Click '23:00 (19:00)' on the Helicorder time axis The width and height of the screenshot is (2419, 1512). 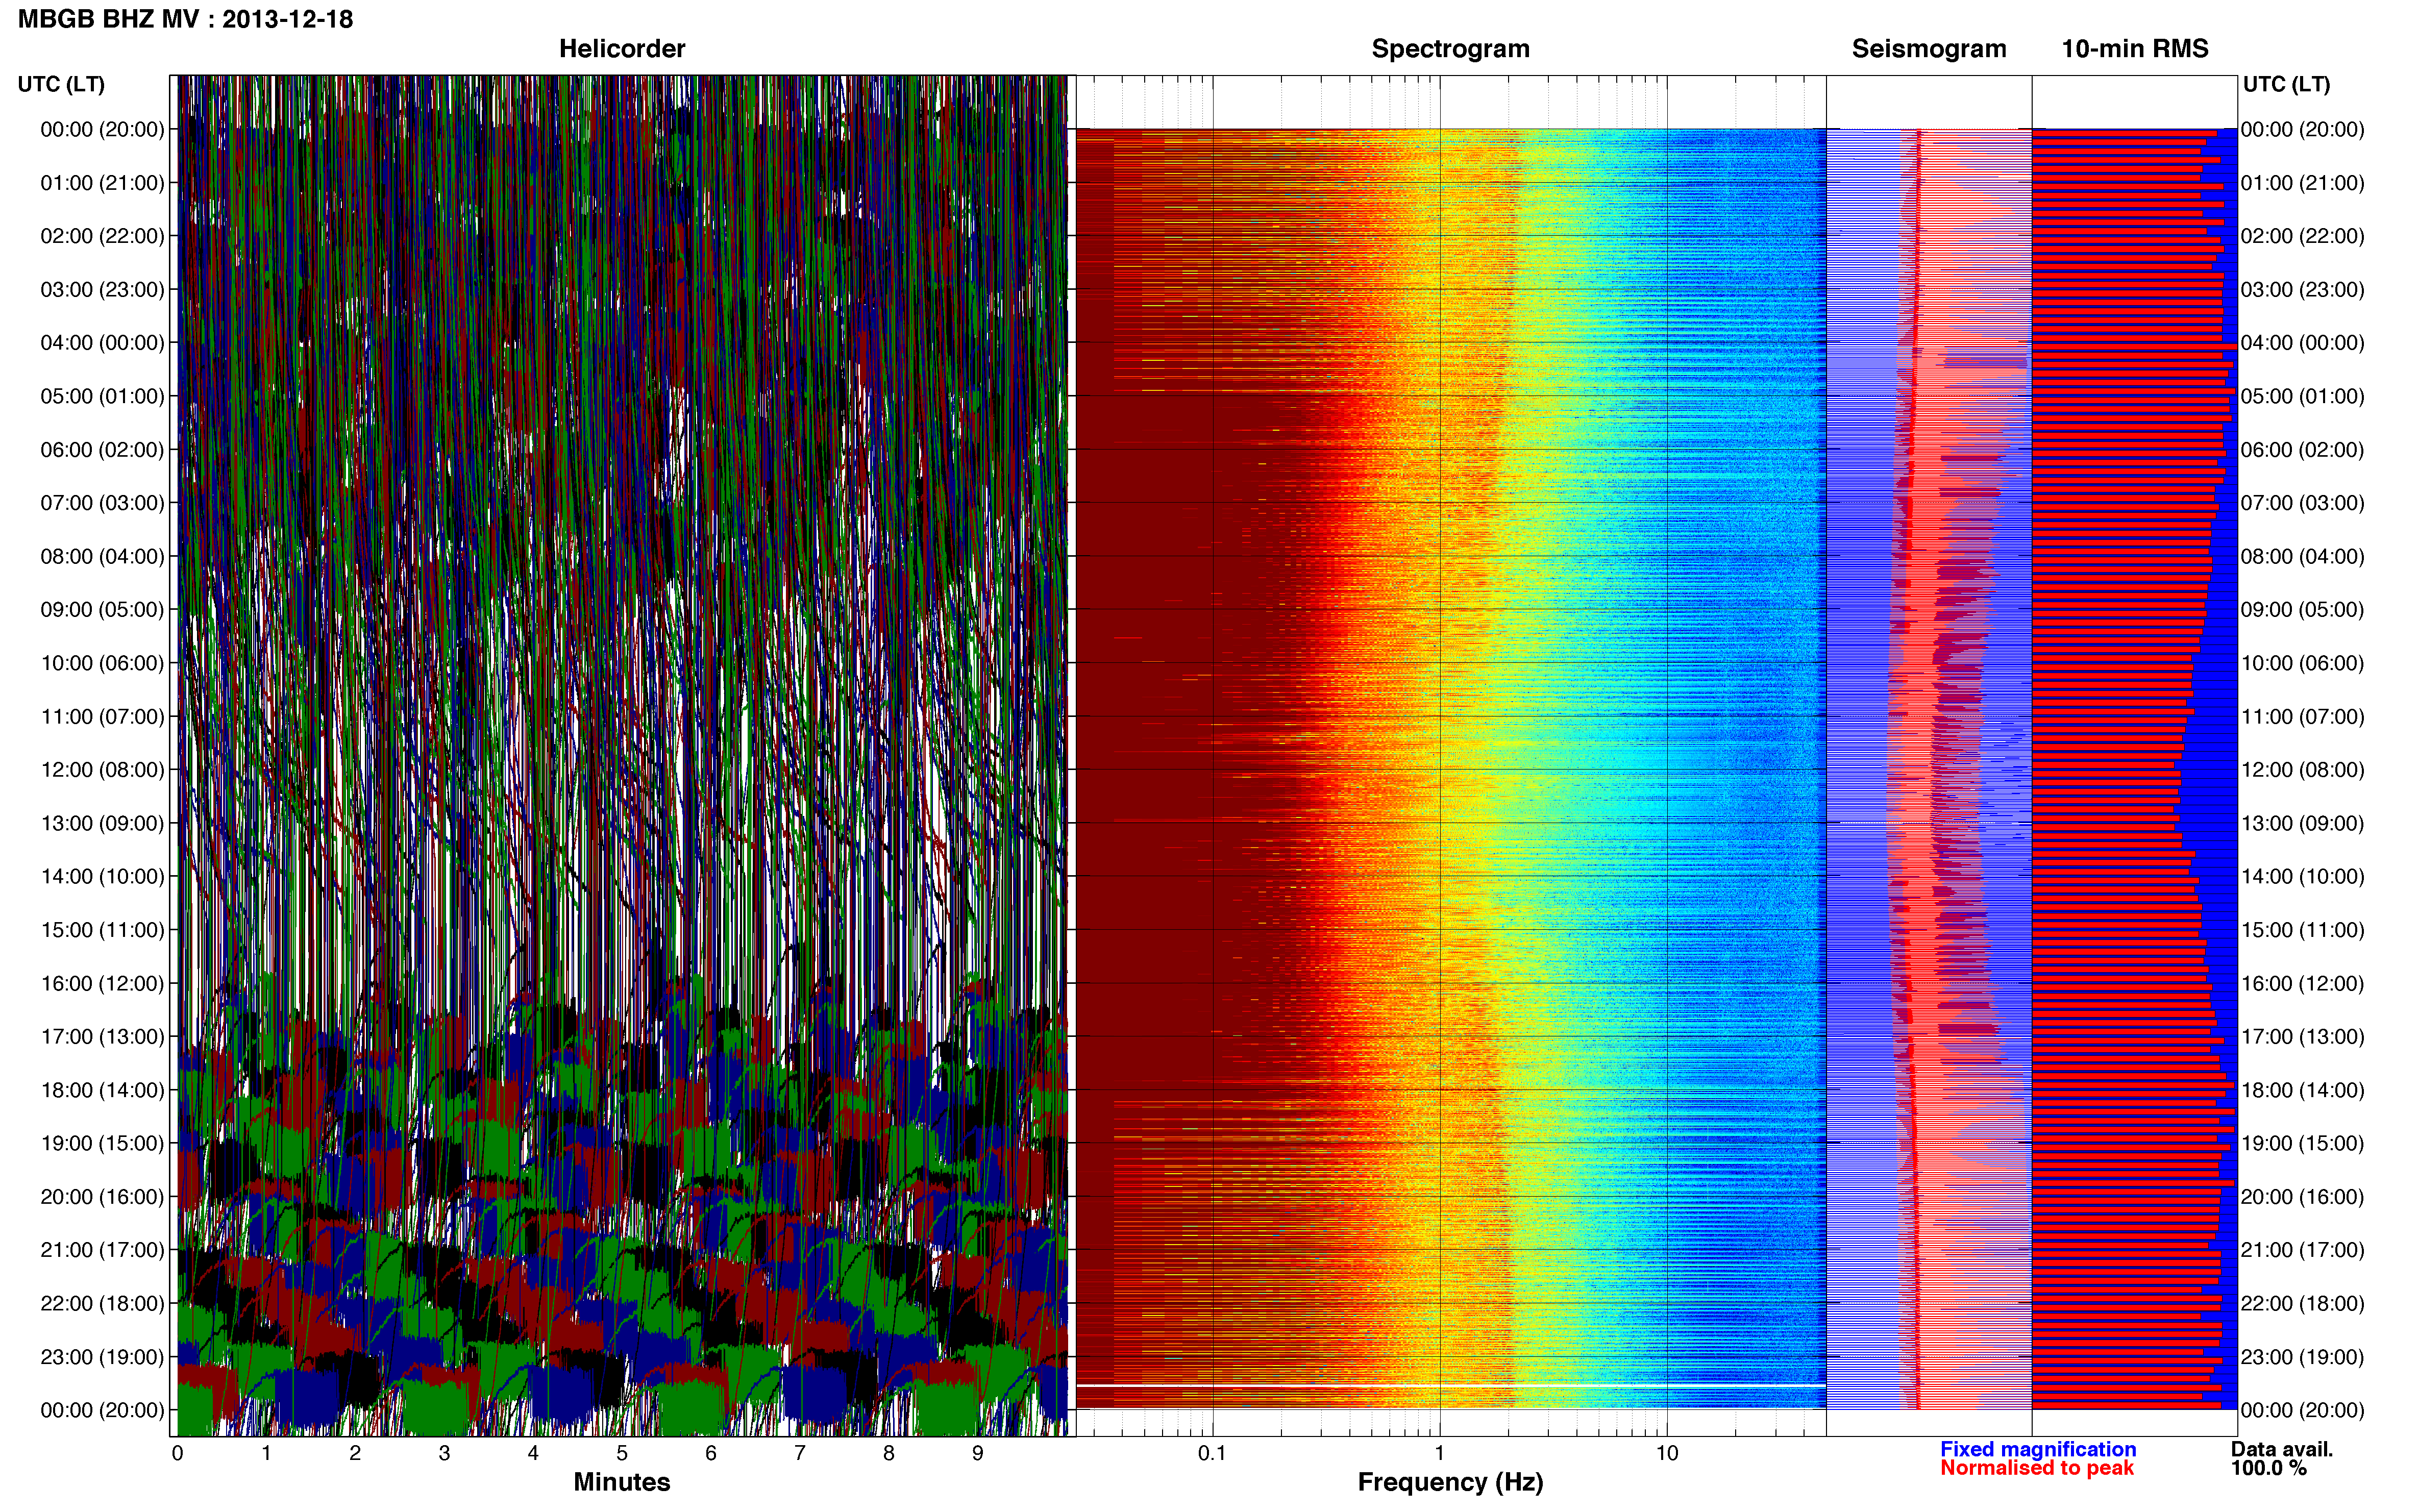(102, 1357)
